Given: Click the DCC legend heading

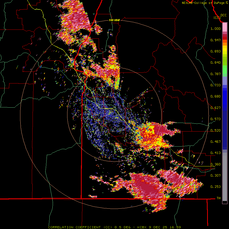Looking at the screenshot, I should [223, 15].
